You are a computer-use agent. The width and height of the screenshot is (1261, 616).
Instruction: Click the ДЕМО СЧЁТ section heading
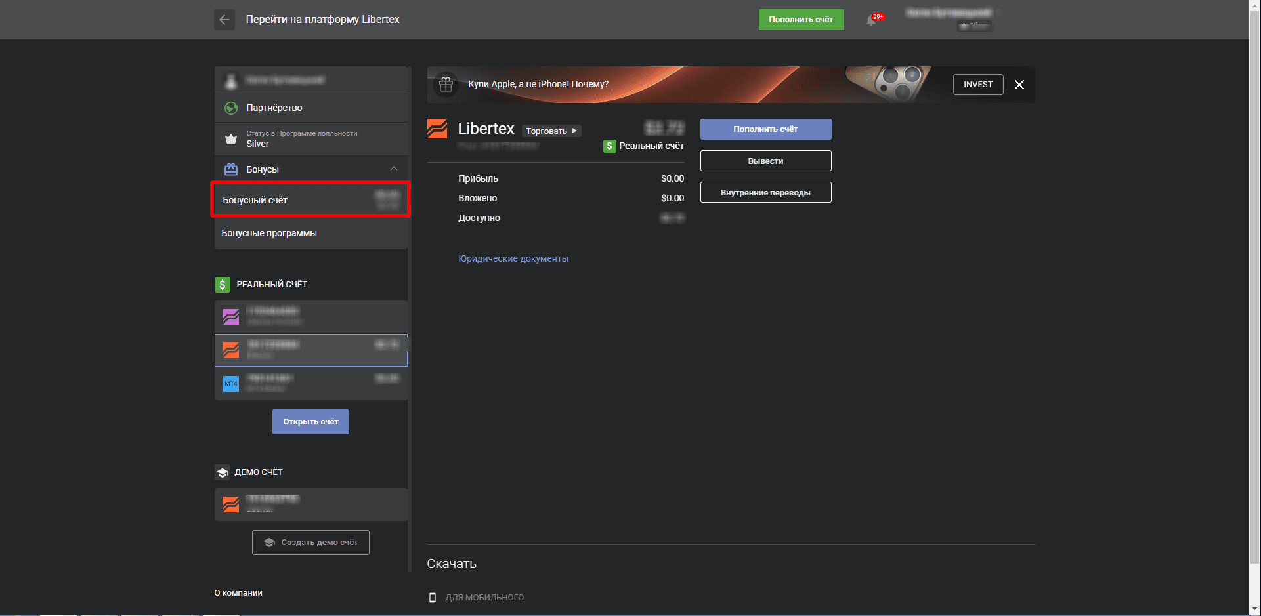259,472
